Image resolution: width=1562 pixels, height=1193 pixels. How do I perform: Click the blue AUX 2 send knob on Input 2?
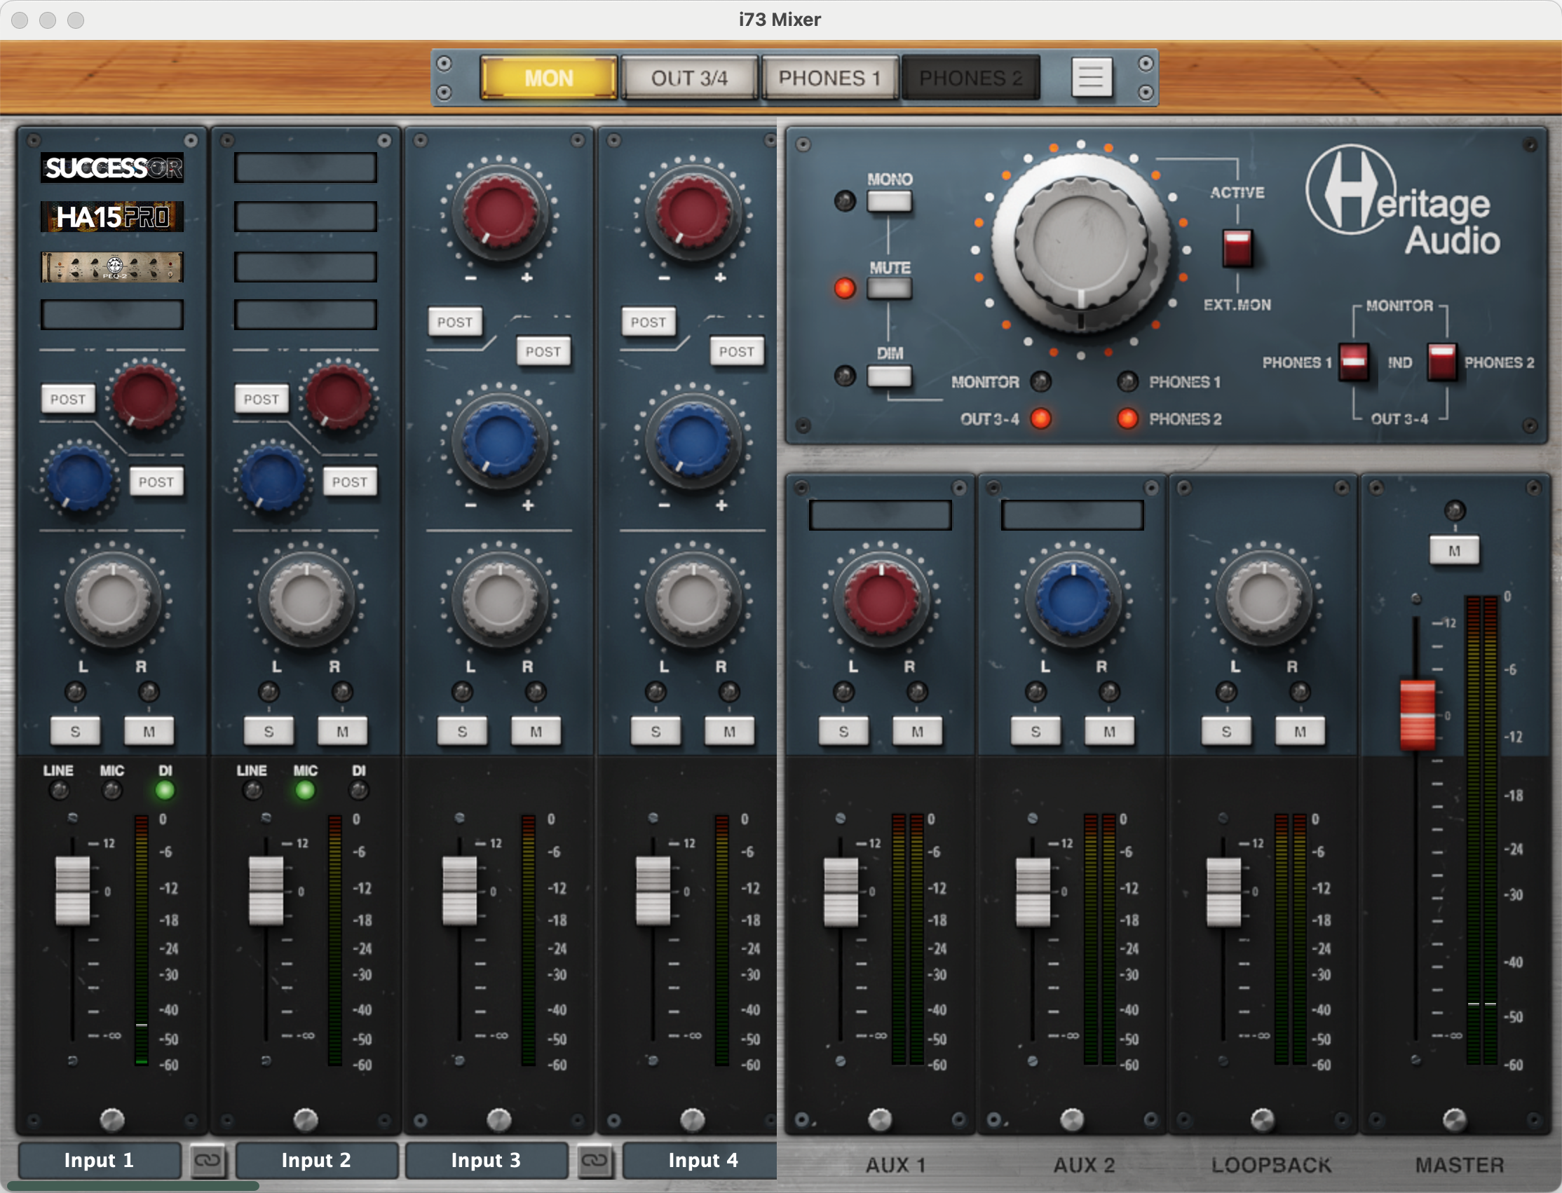pos(273,478)
